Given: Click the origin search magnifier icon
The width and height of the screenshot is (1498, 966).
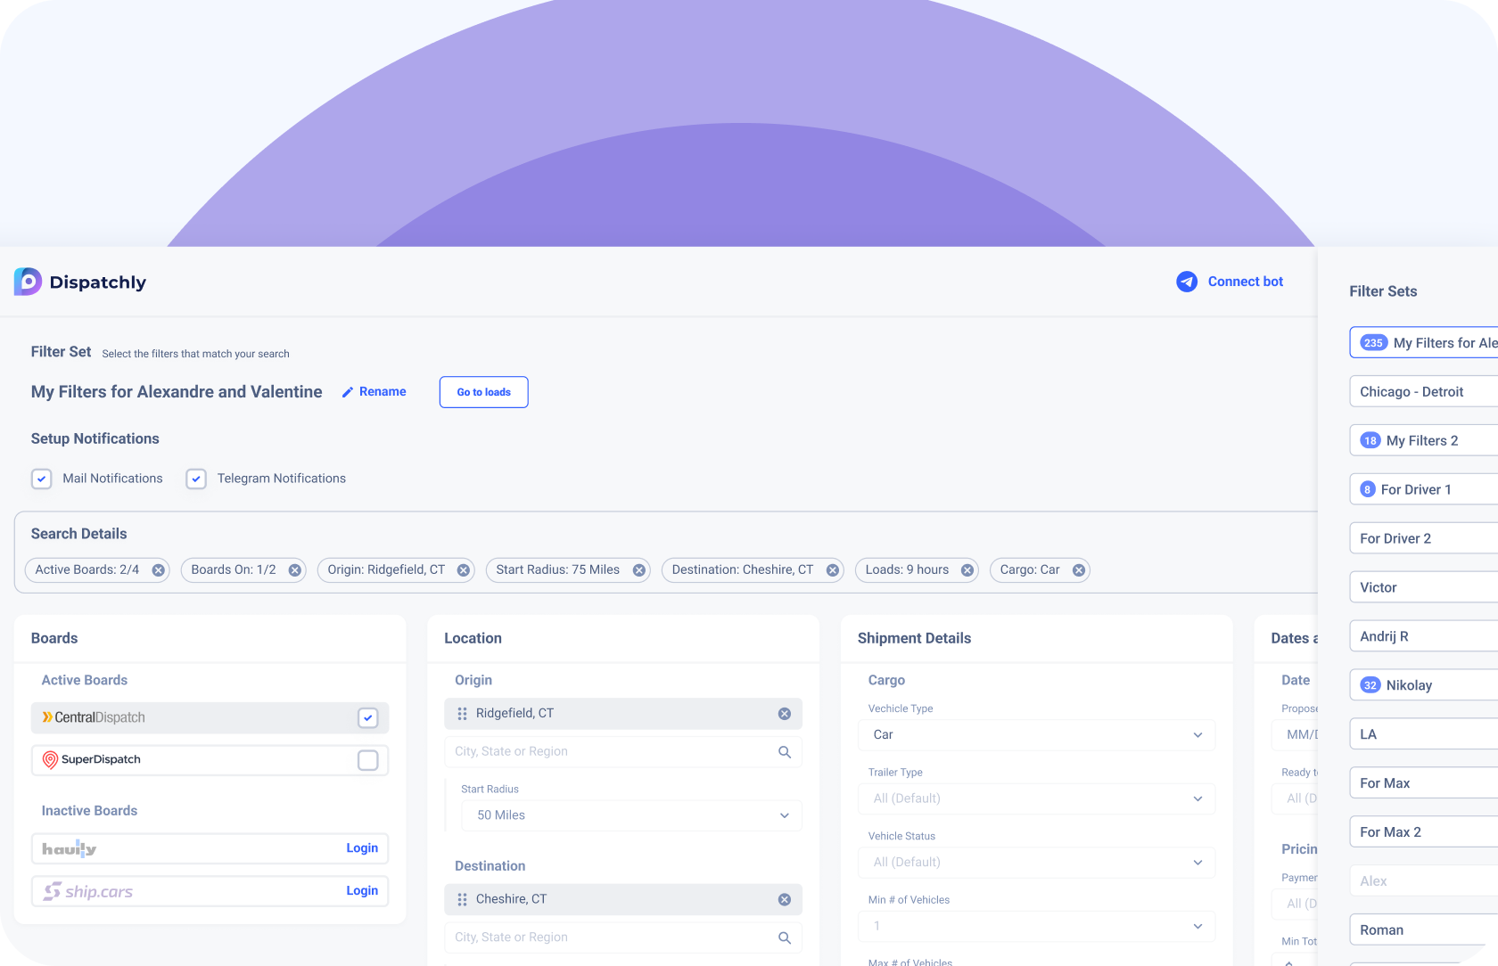Looking at the screenshot, I should [x=784, y=752].
